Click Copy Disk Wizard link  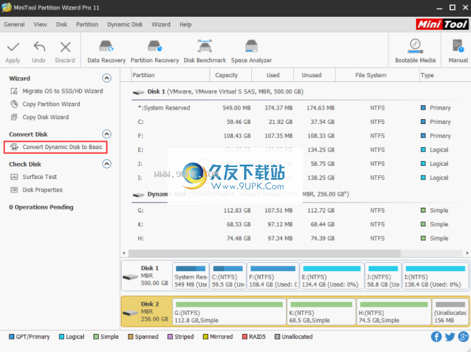pyautogui.click(x=45, y=117)
